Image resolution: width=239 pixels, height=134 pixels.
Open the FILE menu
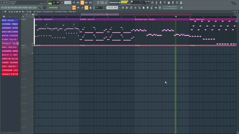coord(2,7)
